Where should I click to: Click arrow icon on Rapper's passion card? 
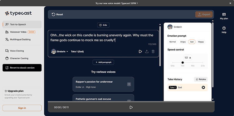(x=129, y=84)
